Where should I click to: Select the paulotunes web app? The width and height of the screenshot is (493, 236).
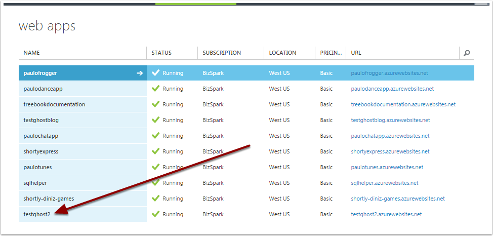(x=38, y=168)
